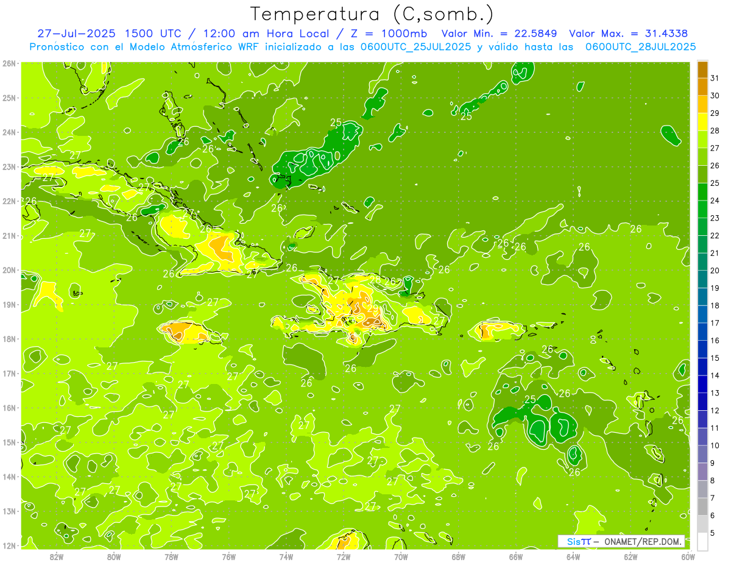Click the "25N" latitude axis label

pos(9,98)
